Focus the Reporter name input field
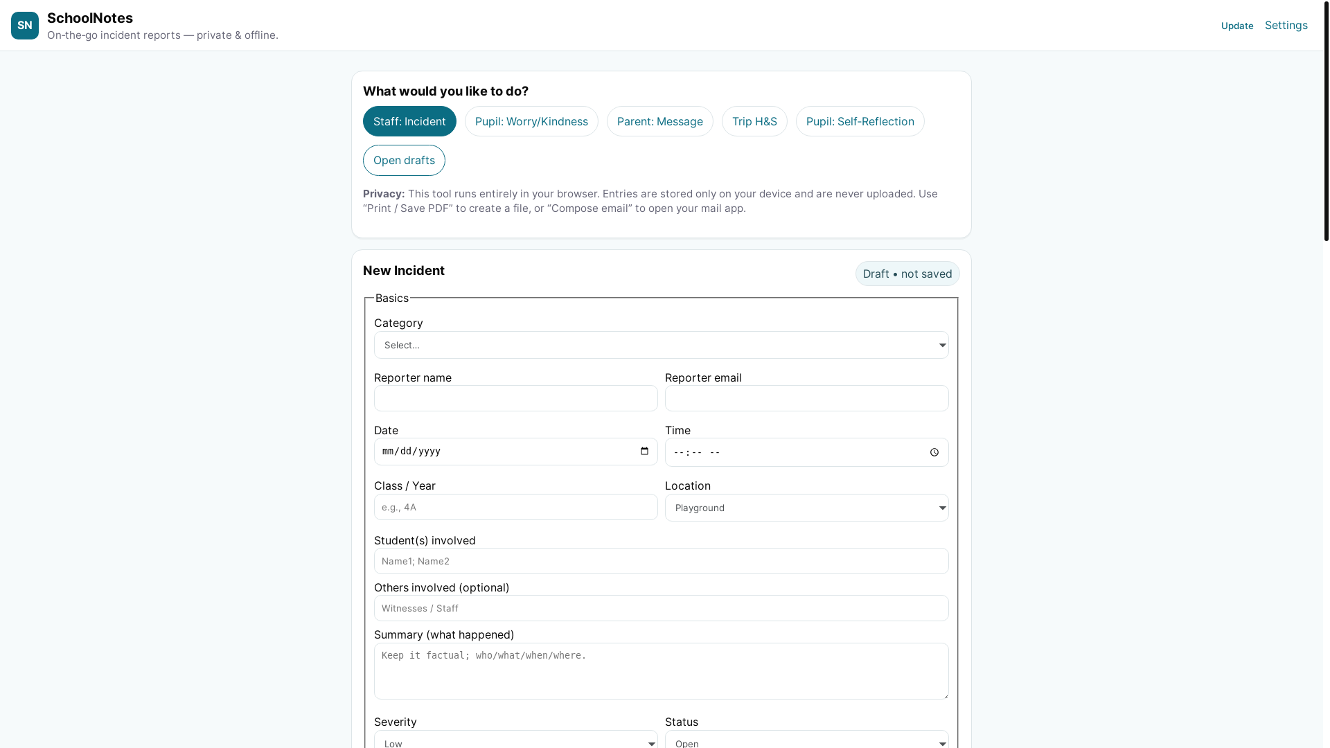 tap(515, 398)
